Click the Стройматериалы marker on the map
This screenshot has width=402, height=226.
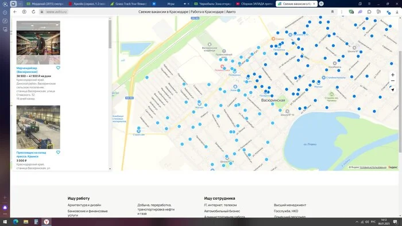323,77
